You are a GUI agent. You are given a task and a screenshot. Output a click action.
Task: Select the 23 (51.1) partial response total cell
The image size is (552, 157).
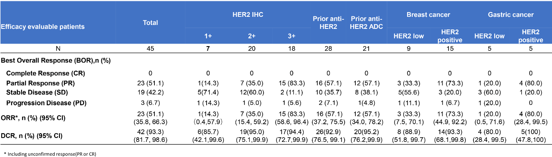click(151, 82)
